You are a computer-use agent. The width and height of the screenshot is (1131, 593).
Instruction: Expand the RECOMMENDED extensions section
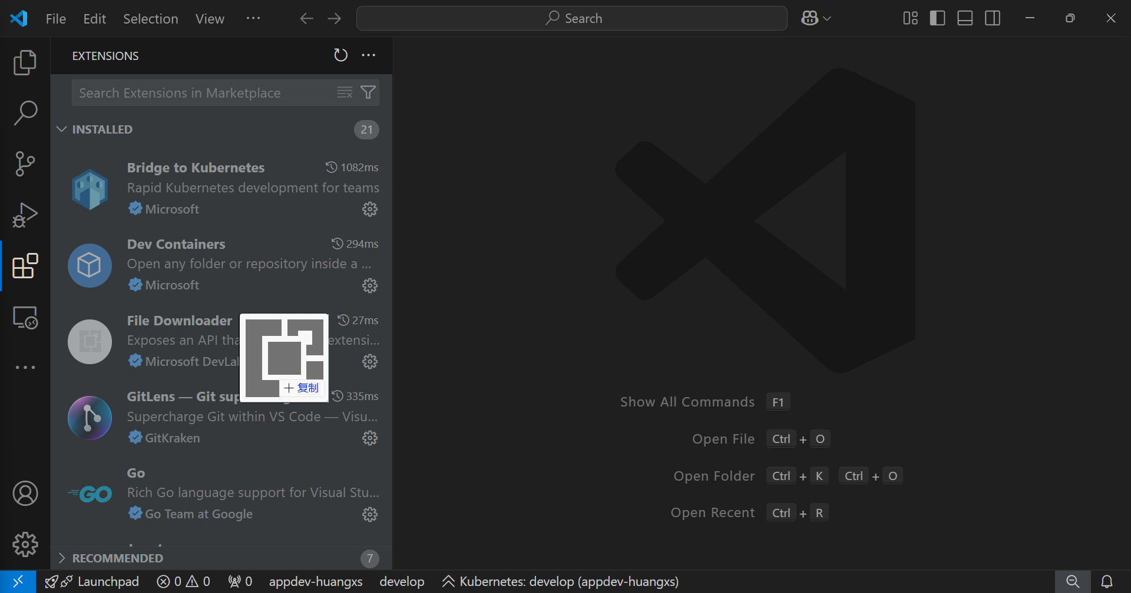[x=62, y=558]
